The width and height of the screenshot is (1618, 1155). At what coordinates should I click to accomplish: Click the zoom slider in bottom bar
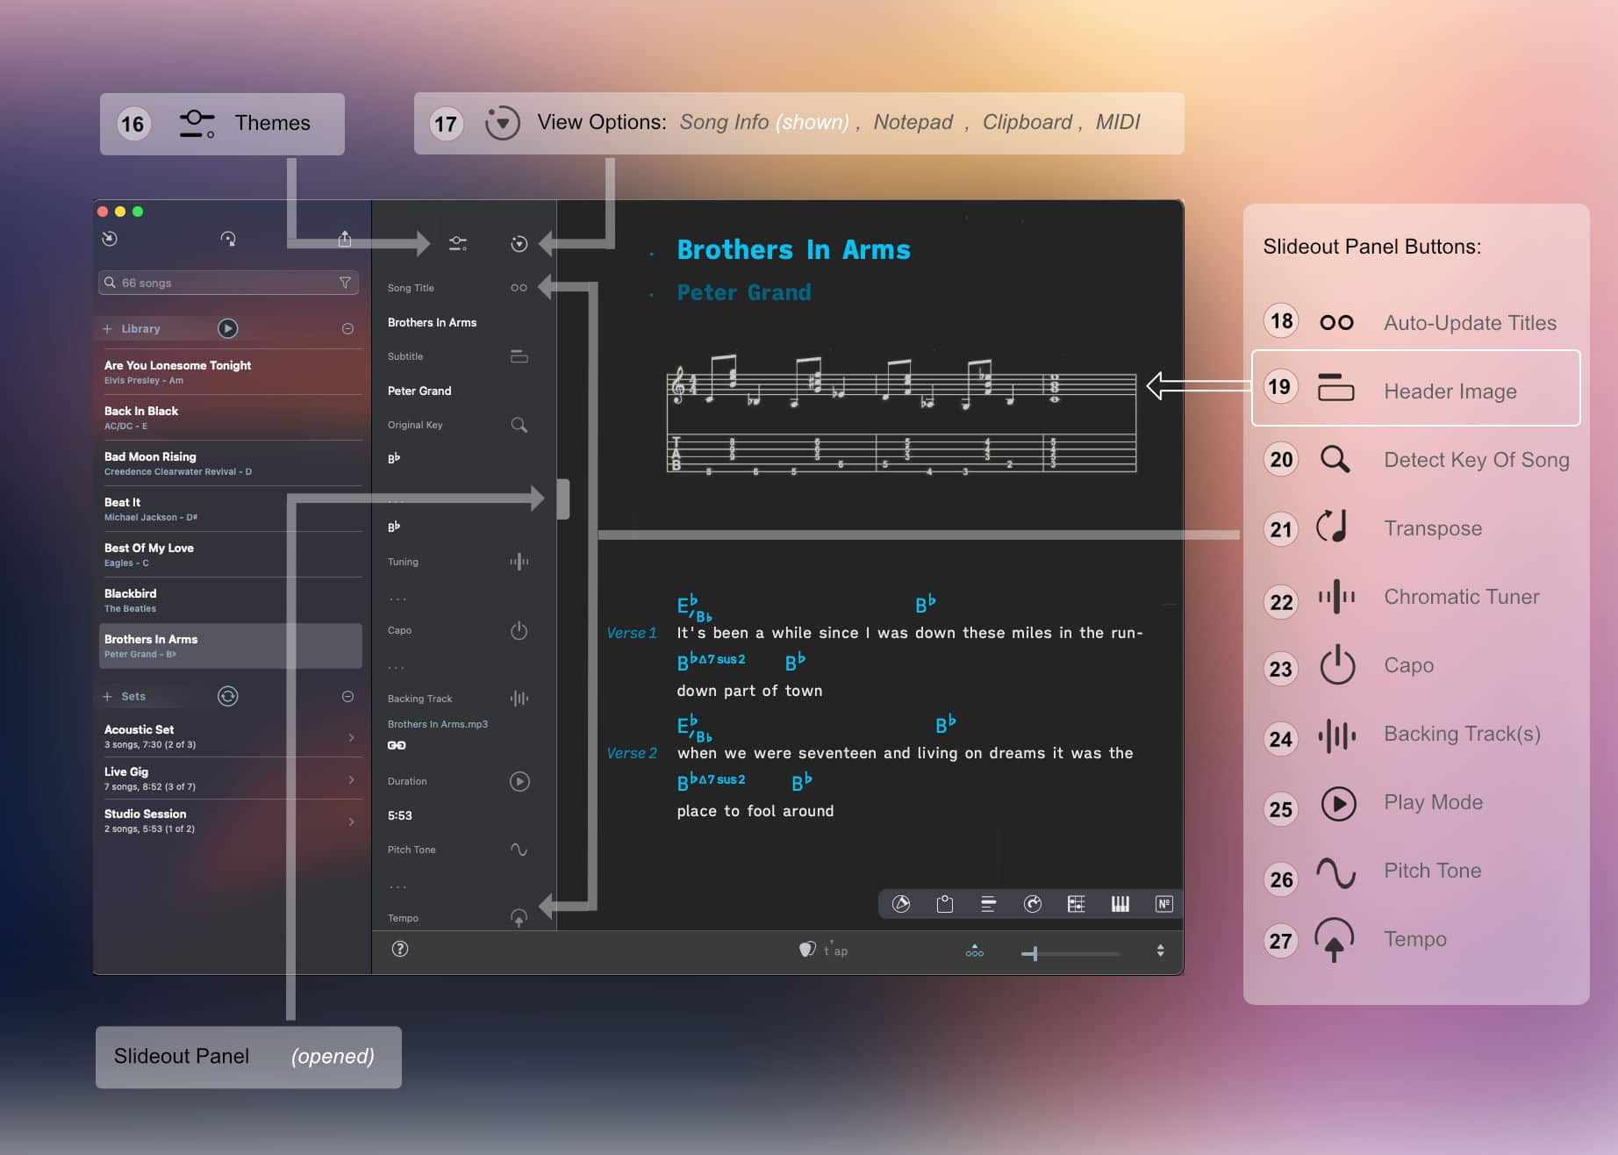tap(1070, 953)
